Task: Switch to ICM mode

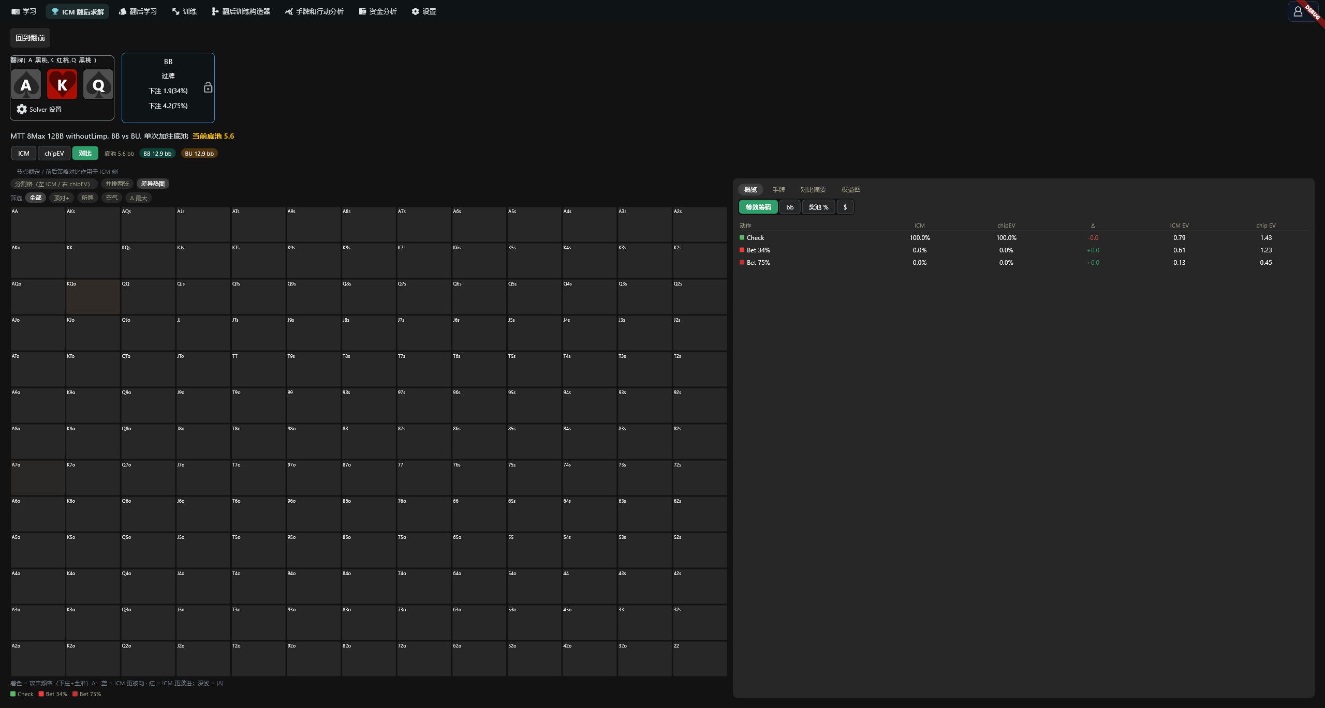Action: [24, 154]
